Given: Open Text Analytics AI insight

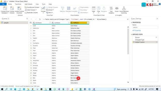Looking at the screenshot, I should pos(111,10).
